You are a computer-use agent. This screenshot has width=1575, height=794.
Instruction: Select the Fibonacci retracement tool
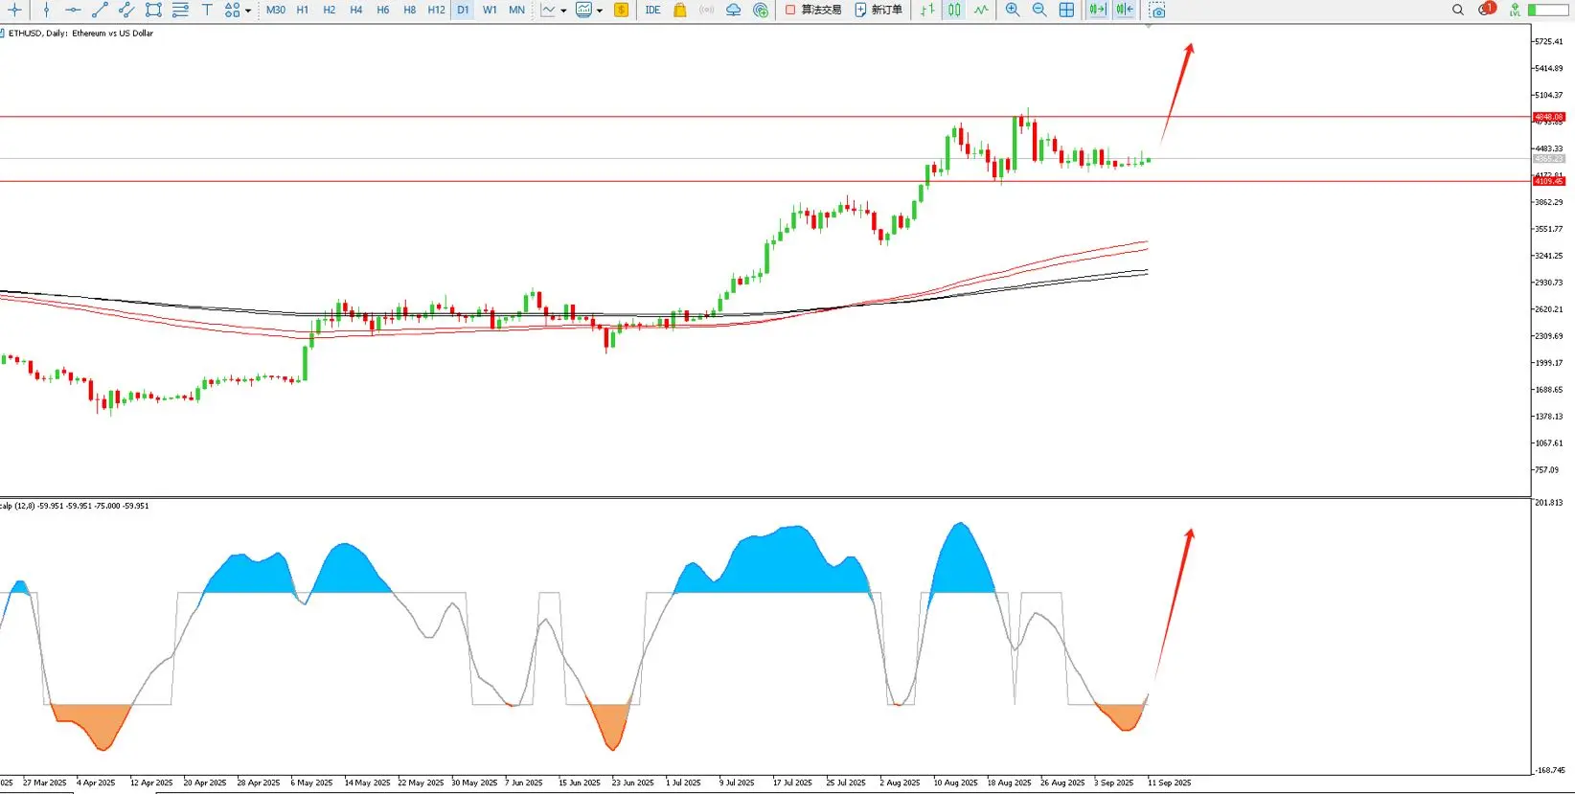(180, 10)
